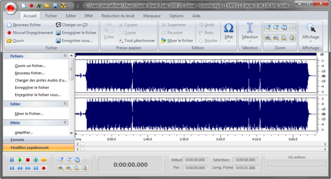Collapse the Fichiers sidebar section
331x179 pixels.
tap(65, 55)
